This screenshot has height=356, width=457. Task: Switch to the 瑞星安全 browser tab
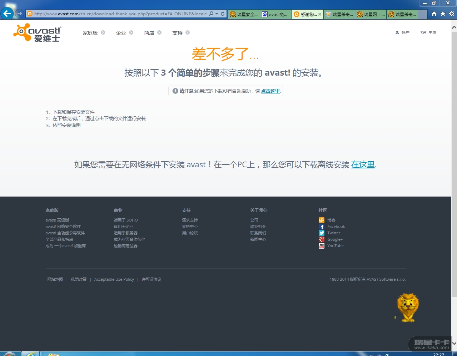tap(244, 14)
